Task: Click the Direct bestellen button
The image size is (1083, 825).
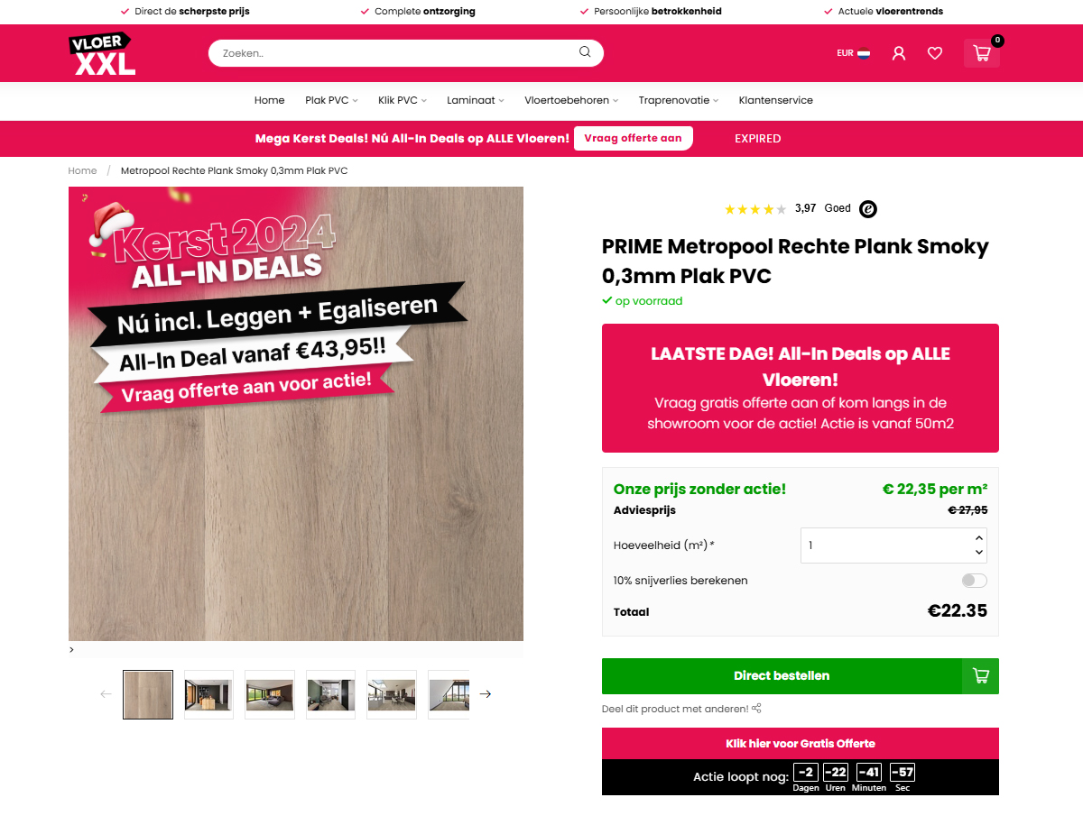Action: 782,676
